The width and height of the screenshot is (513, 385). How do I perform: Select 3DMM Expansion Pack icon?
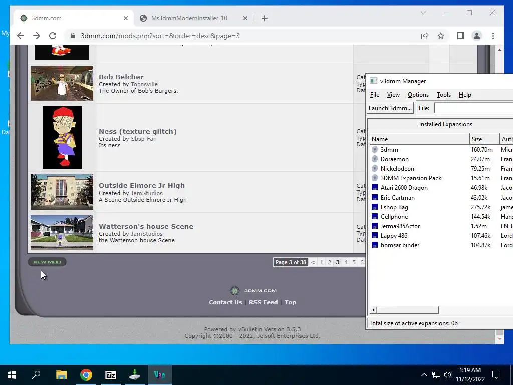pyautogui.click(x=375, y=178)
